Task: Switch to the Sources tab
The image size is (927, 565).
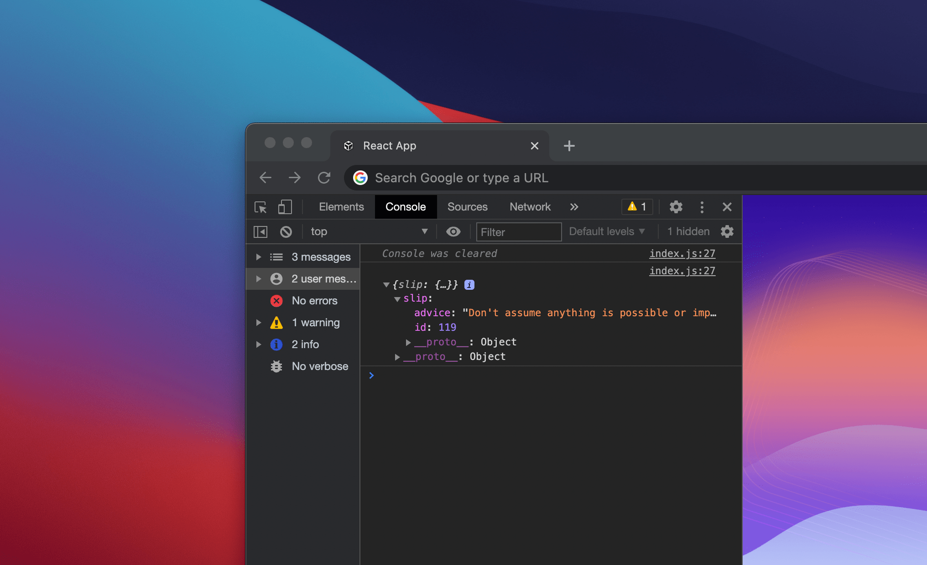Action: point(467,207)
